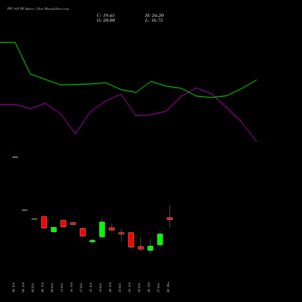Click the 24 Feb date axis label
The width and height of the screenshot is (302, 302).
[129, 288]
